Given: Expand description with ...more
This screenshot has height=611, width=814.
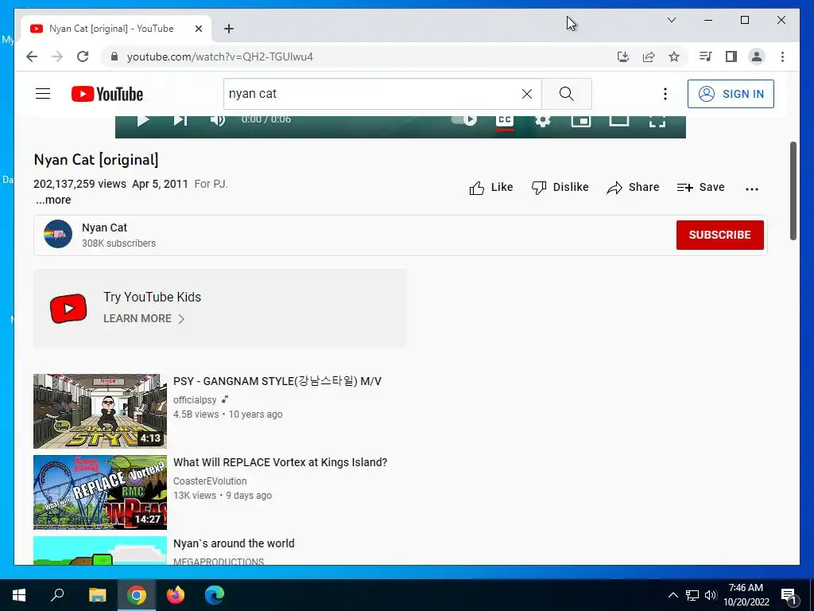Looking at the screenshot, I should (x=53, y=200).
